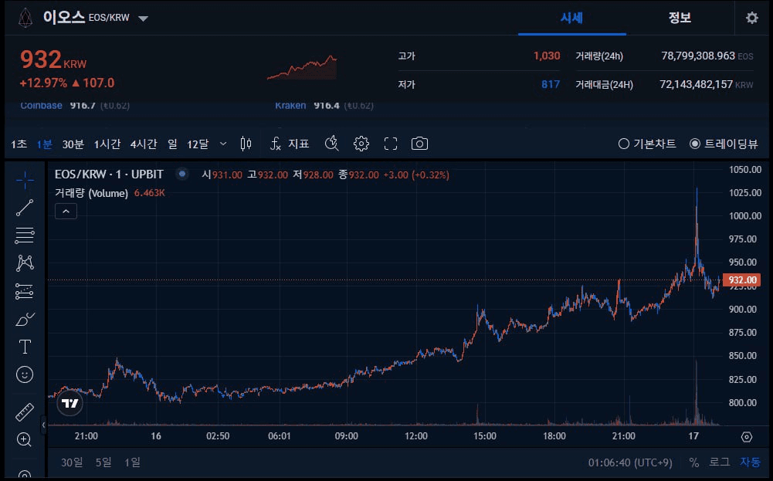Open the candlestick chart style picker
This screenshot has width=773, height=481.
[246, 144]
